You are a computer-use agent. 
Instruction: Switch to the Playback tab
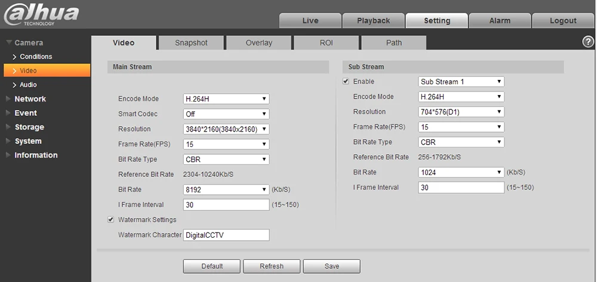(x=374, y=20)
